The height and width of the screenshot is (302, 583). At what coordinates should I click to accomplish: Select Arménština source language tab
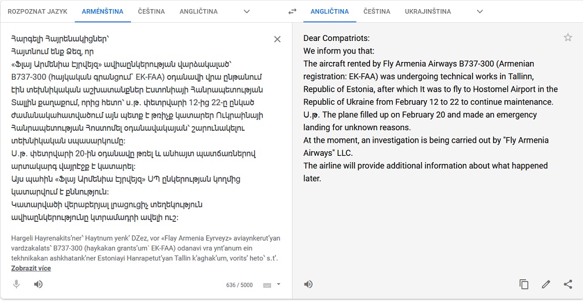coord(102,11)
